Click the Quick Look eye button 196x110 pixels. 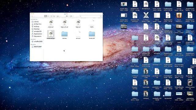[67, 16]
